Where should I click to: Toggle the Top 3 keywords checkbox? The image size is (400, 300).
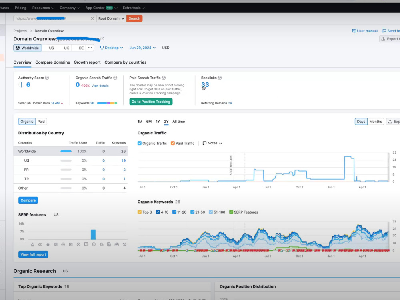pos(140,212)
